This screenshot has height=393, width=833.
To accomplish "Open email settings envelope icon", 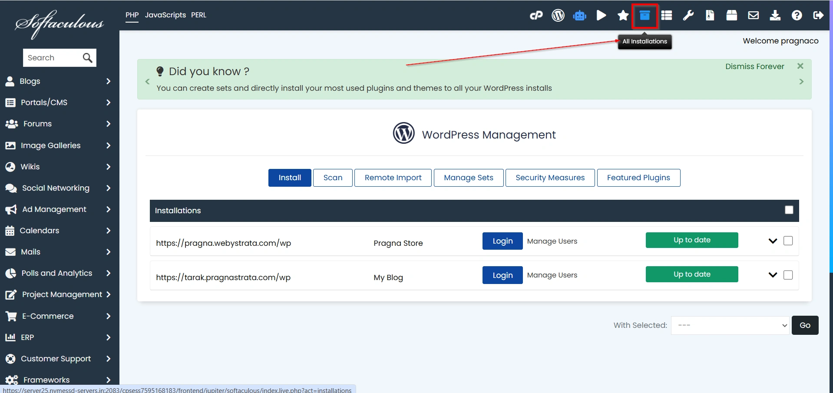I will (754, 16).
